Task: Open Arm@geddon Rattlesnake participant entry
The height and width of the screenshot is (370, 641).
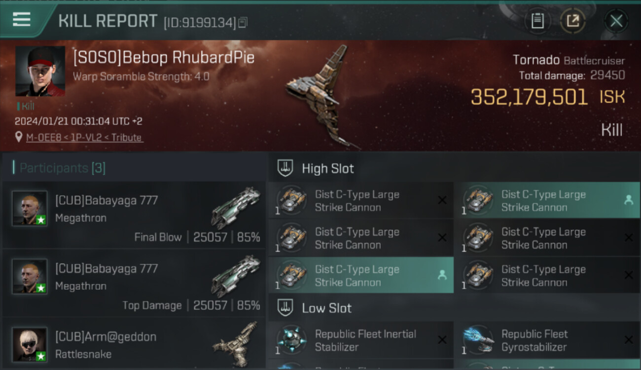Action: [134, 344]
